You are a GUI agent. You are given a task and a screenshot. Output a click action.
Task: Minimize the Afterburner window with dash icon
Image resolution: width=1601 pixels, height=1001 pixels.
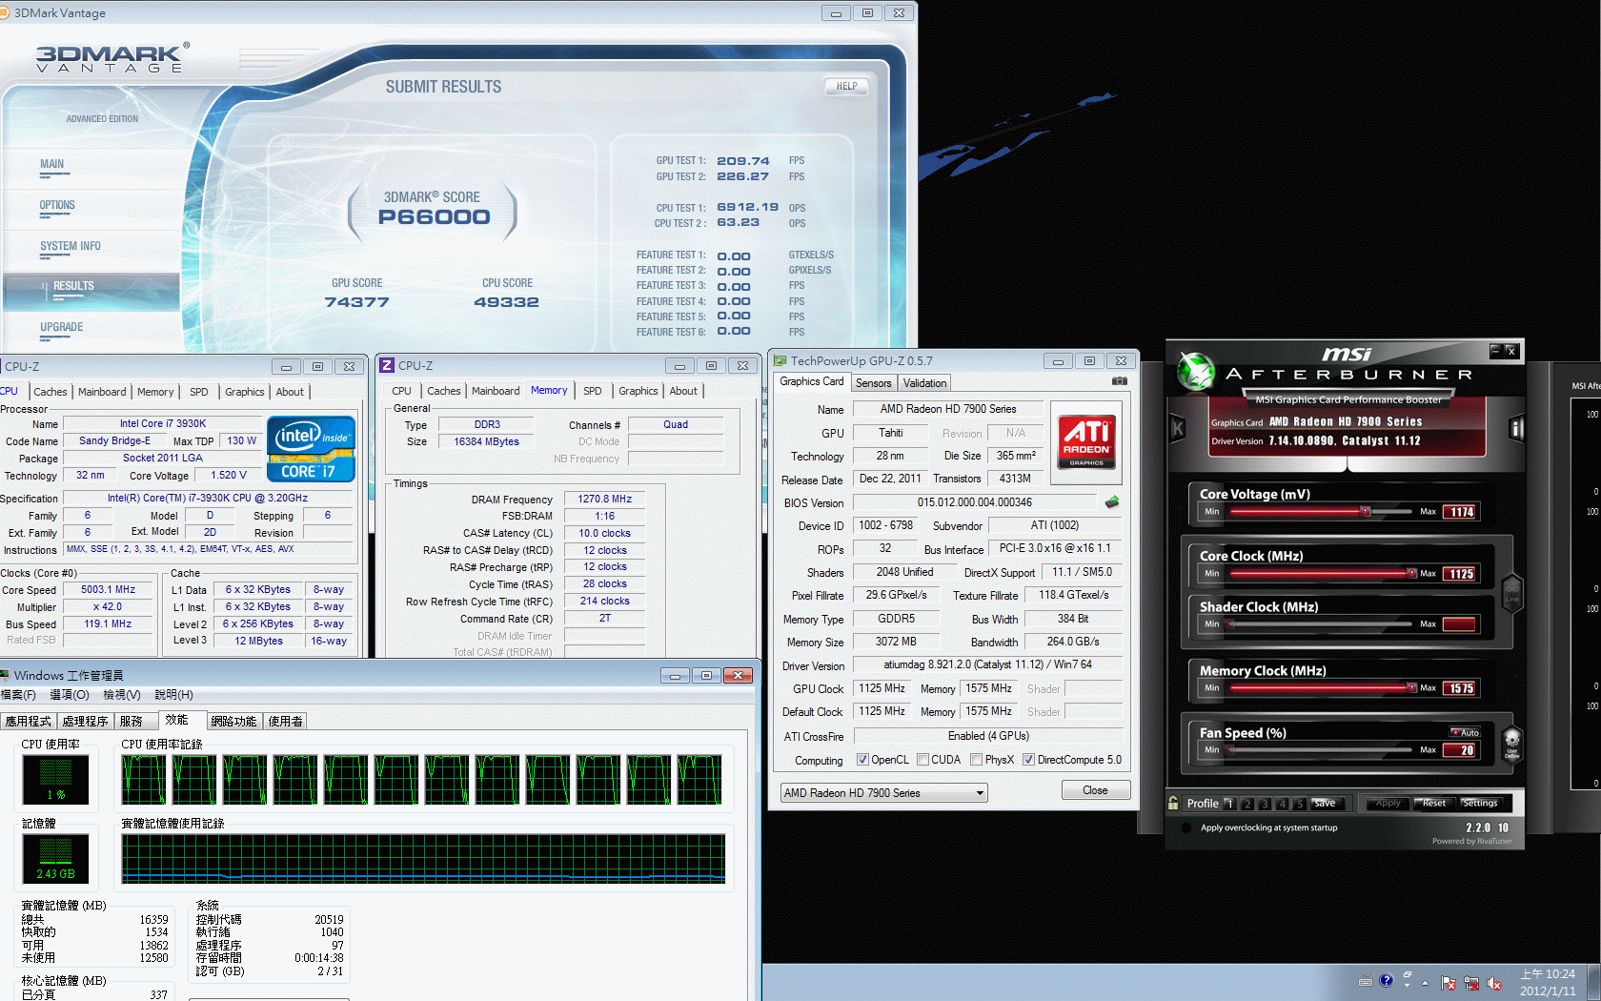click(x=1495, y=351)
